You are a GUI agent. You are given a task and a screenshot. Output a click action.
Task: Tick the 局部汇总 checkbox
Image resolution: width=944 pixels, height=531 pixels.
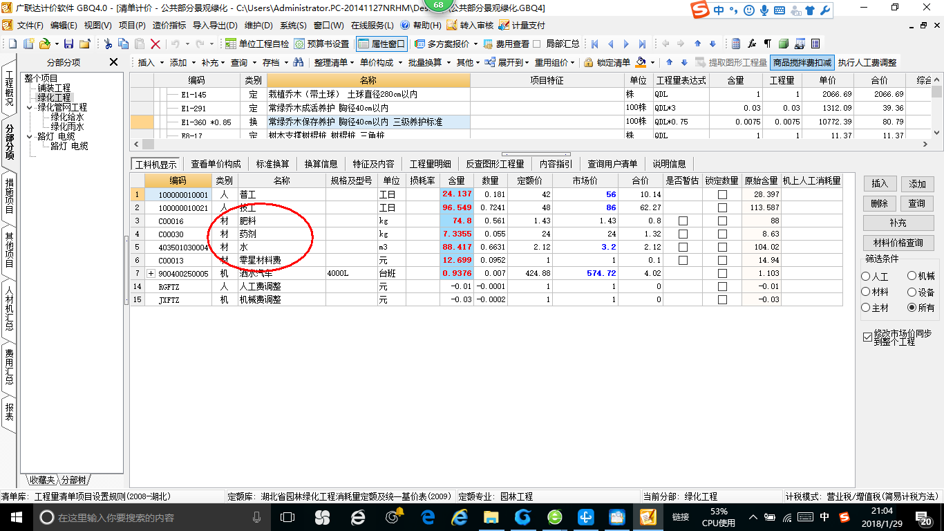click(537, 44)
